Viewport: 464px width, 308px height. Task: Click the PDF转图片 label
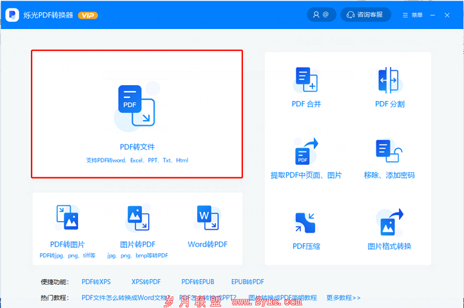click(68, 244)
